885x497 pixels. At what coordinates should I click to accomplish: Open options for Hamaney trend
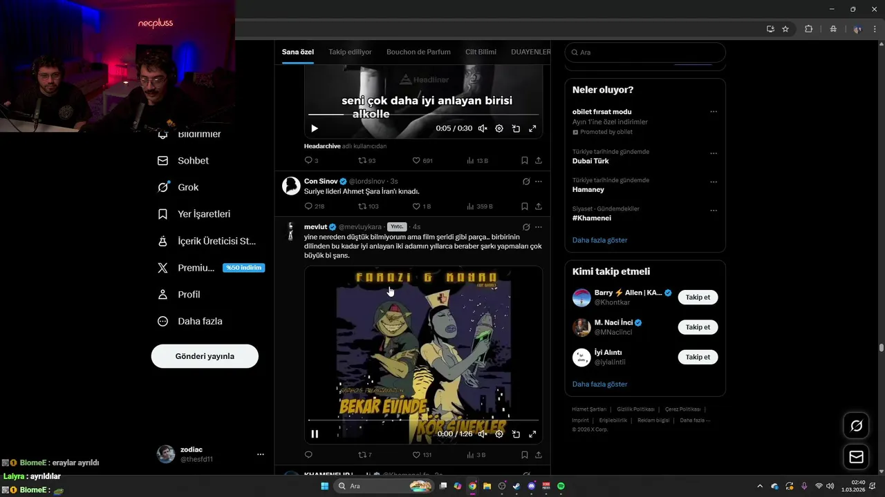714,182
